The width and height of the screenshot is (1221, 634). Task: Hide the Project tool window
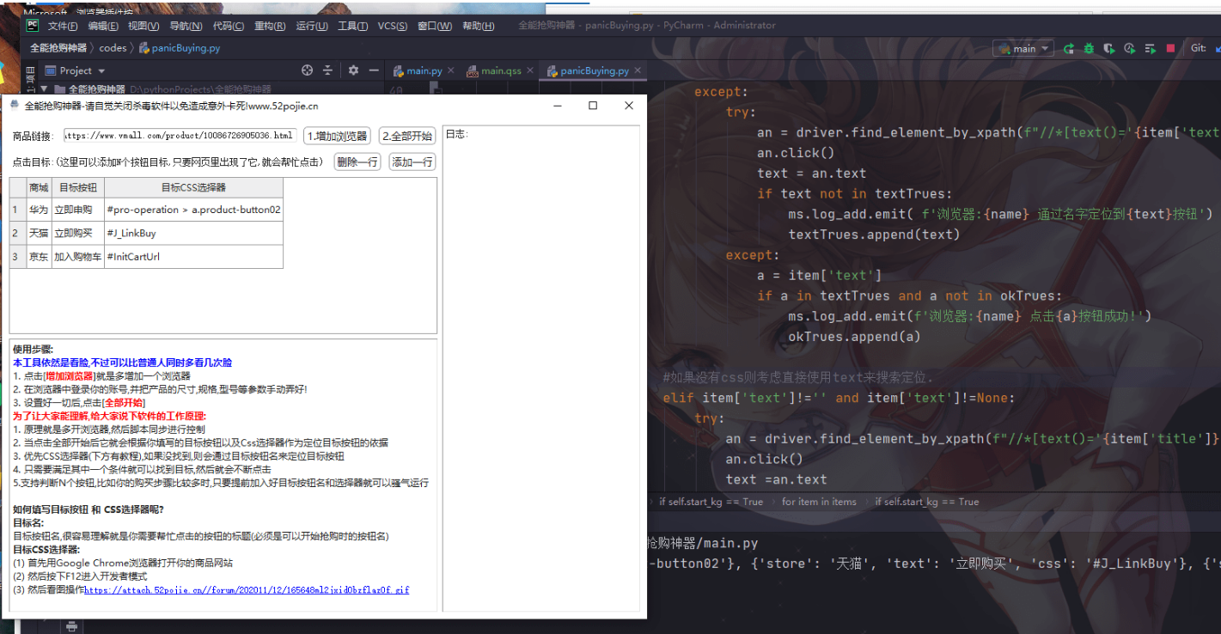(373, 70)
